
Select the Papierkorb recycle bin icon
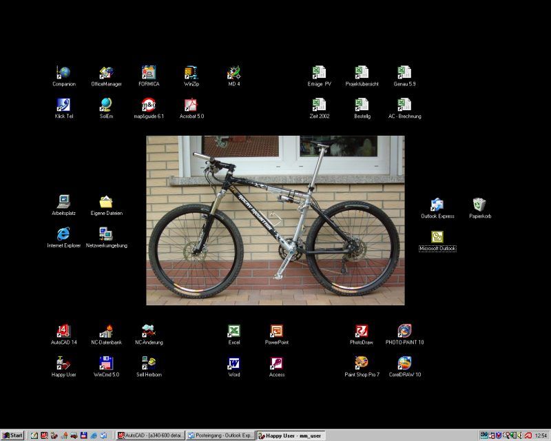(479, 205)
